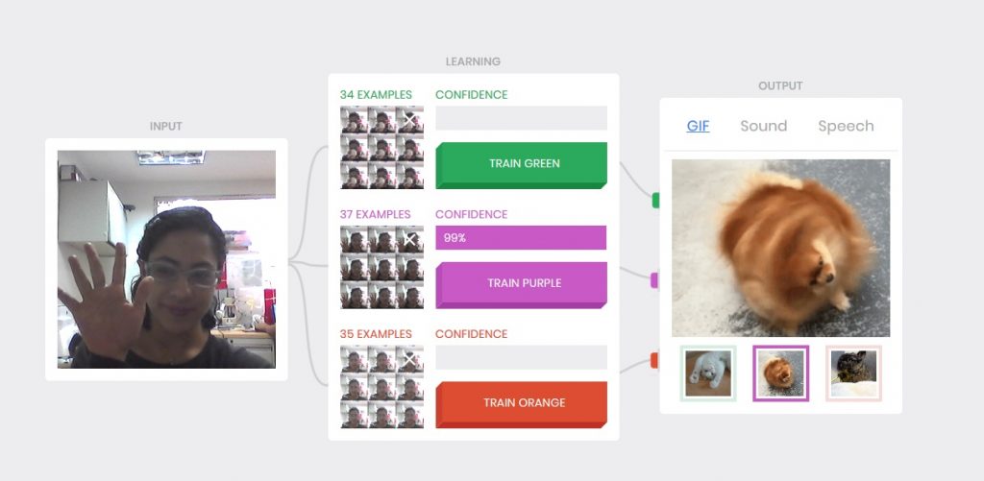Click the TRAIN ORANGE button
The width and height of the screenshot is (984, 481).
pyautogui.click(x=522, y=404)
